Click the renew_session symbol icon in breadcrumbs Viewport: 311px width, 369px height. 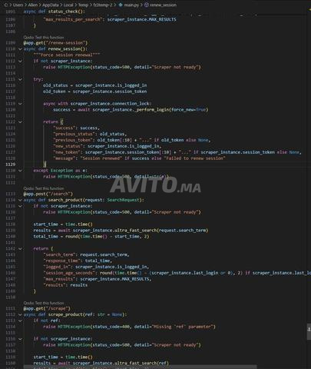147,5
